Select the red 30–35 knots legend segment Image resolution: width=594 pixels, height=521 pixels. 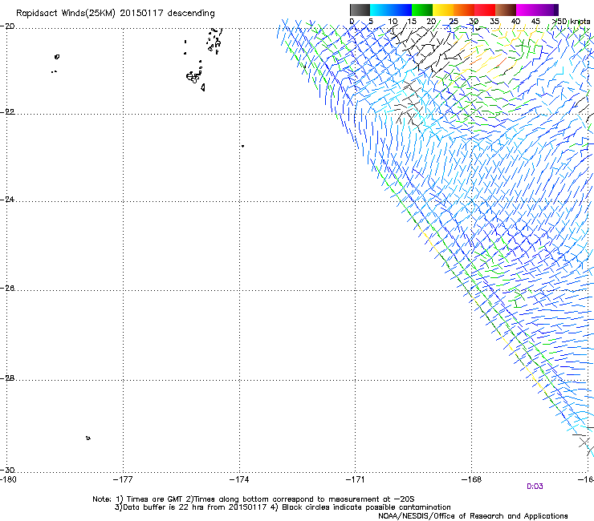(x=485, y=10)
